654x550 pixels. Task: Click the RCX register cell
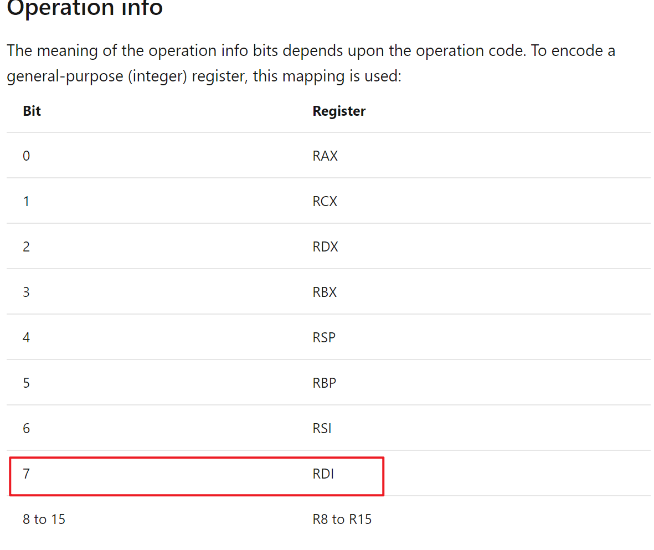click(325, 201)
